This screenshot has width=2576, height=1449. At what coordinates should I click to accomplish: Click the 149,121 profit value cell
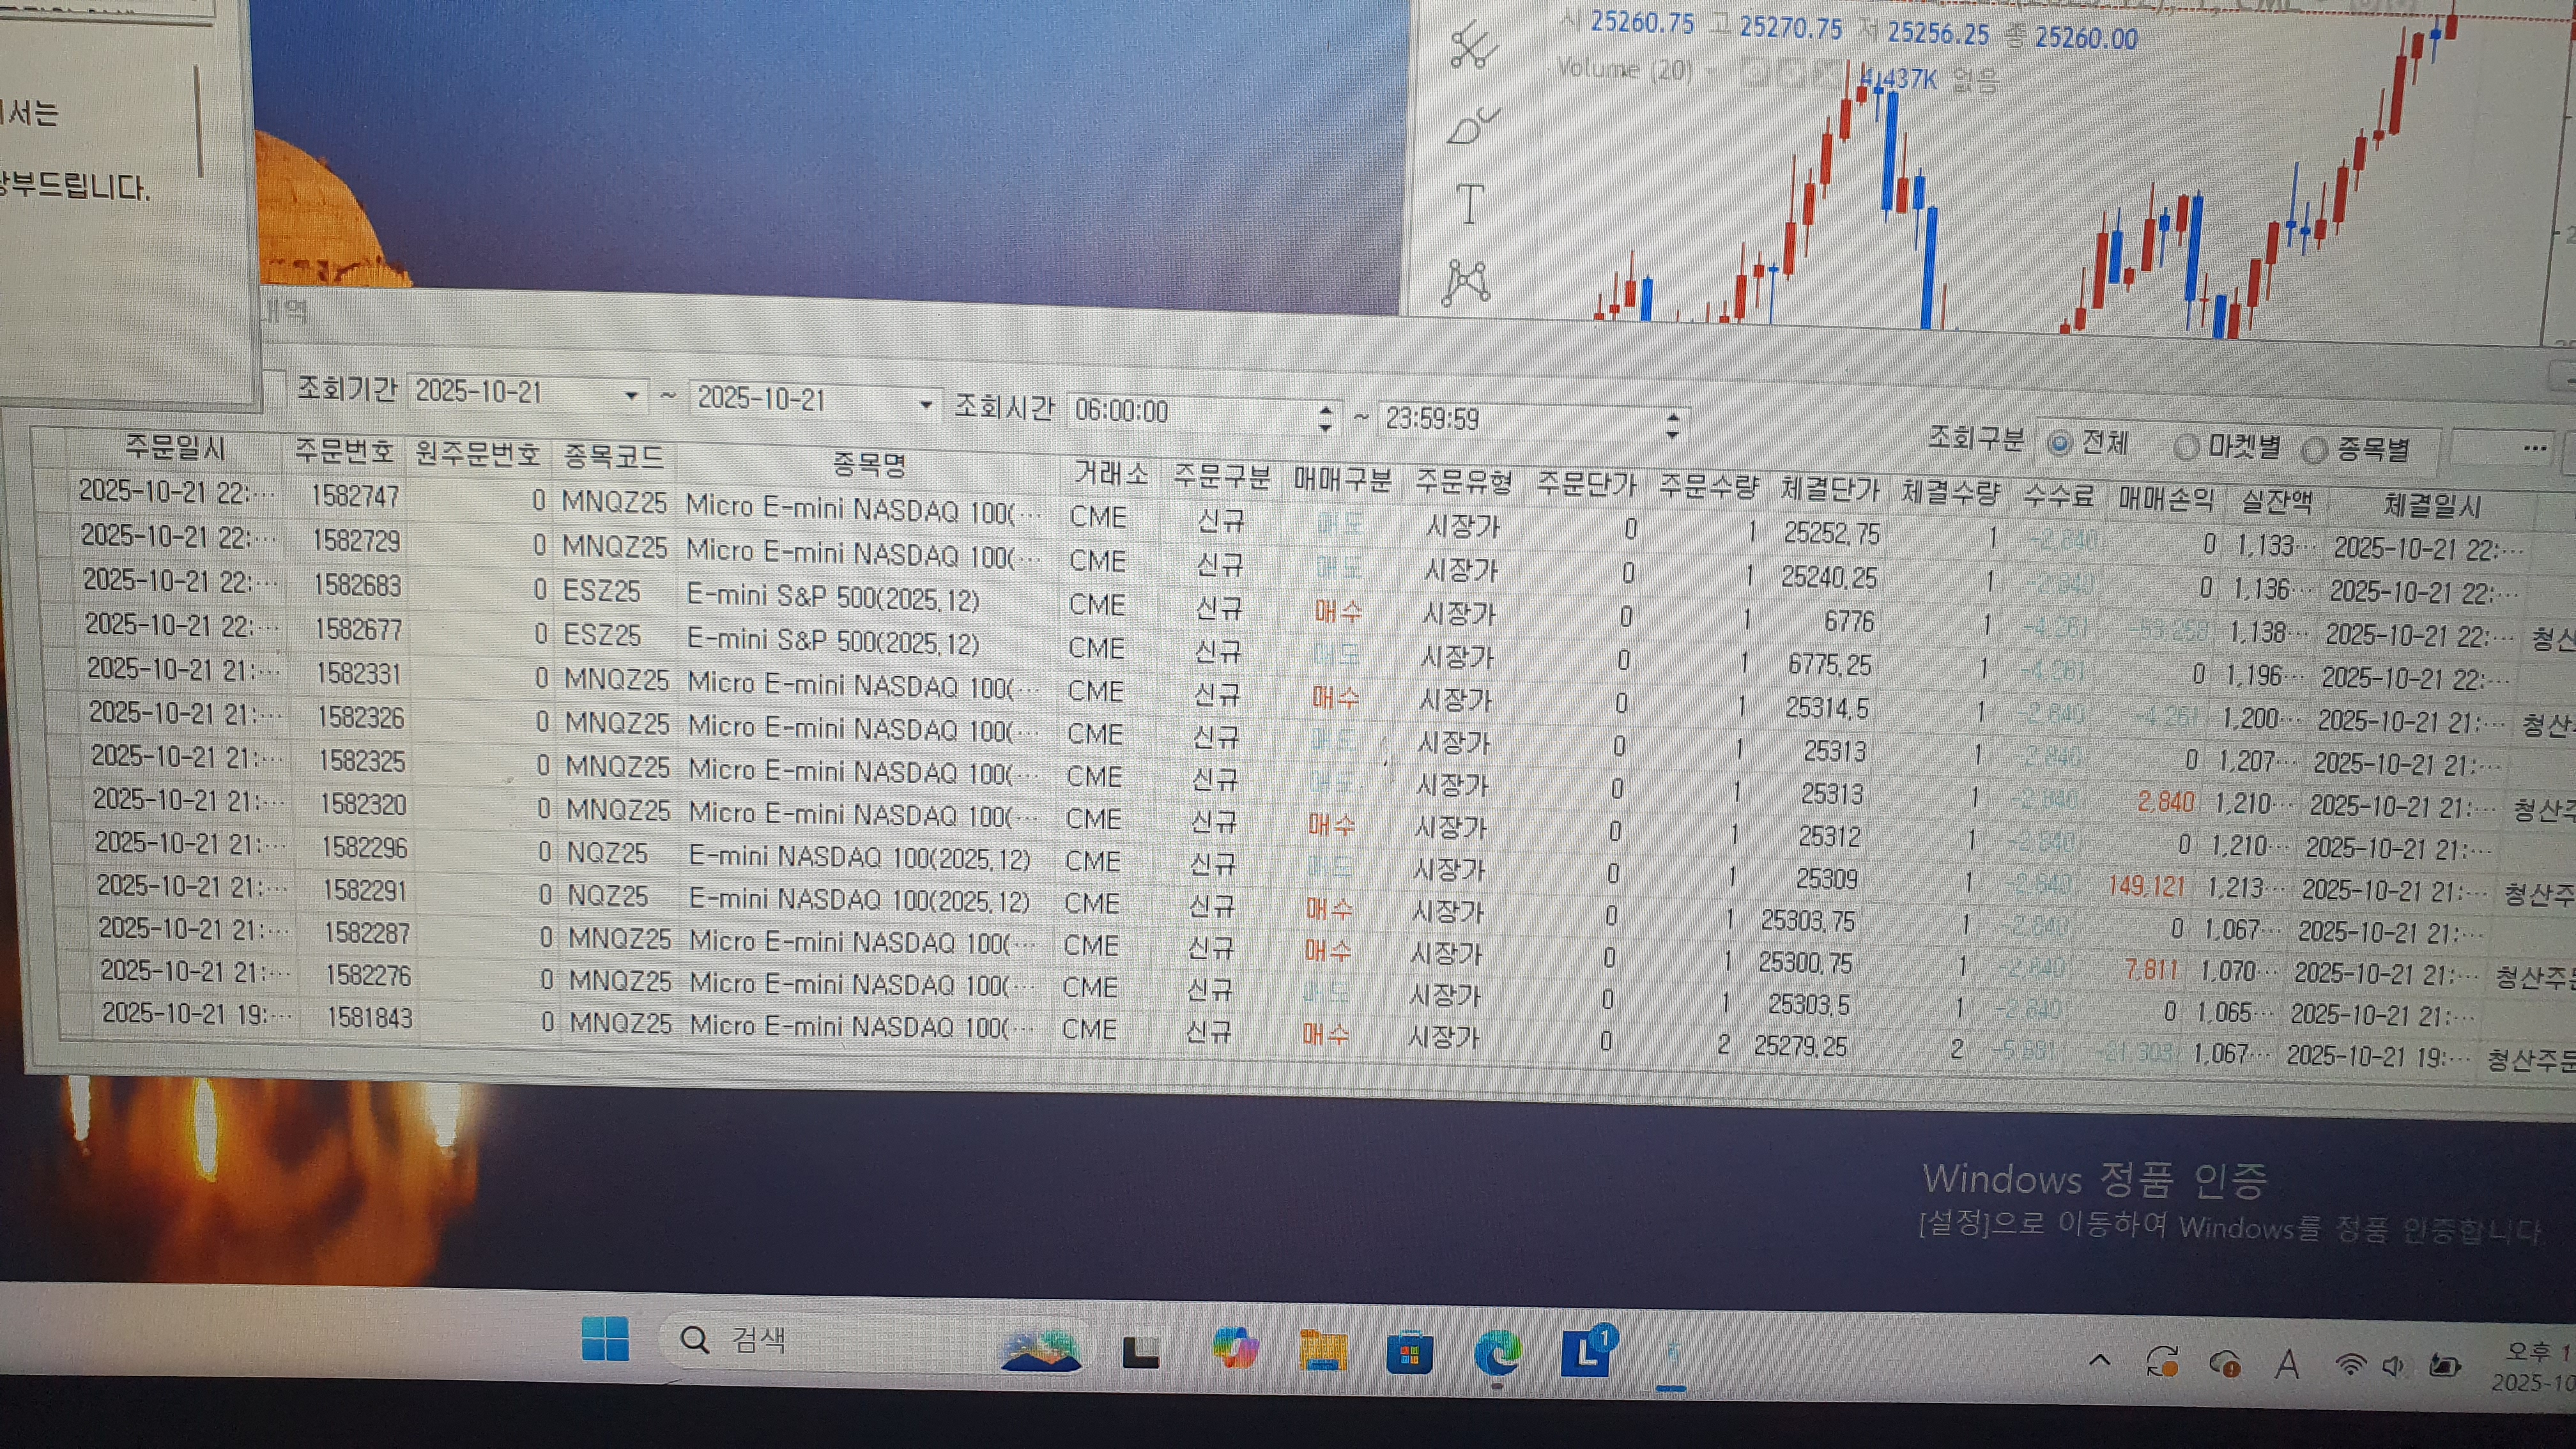2145,886
